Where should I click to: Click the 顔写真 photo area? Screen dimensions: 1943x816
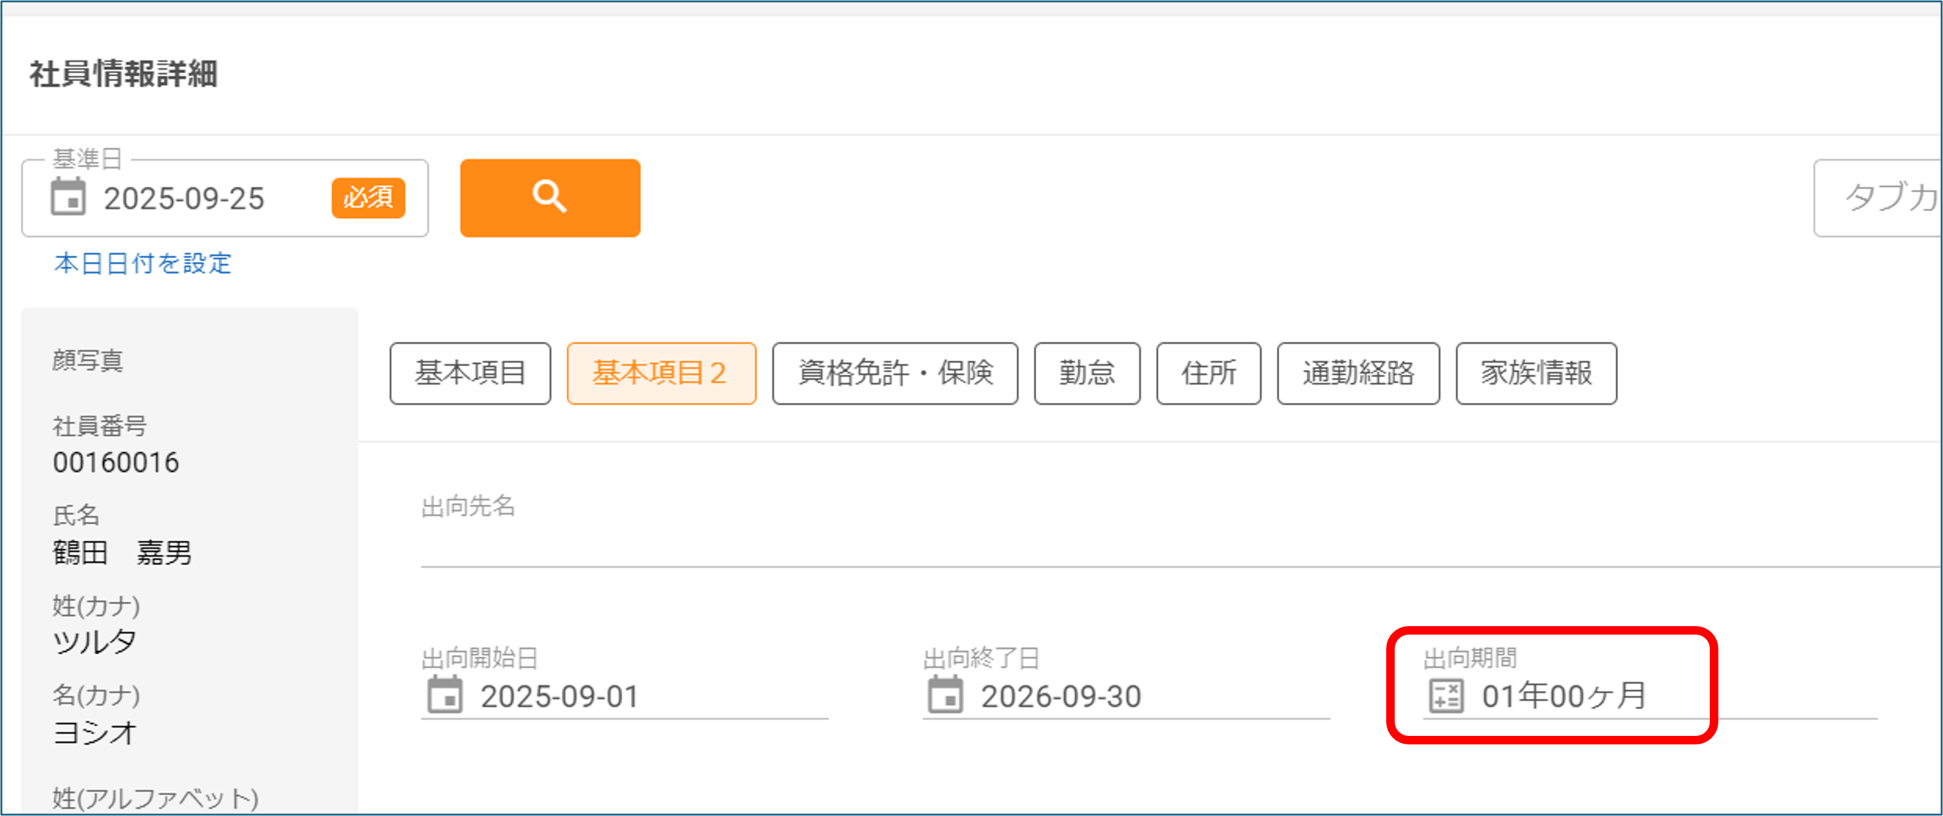pyautogui.click(x=189, y=362)
